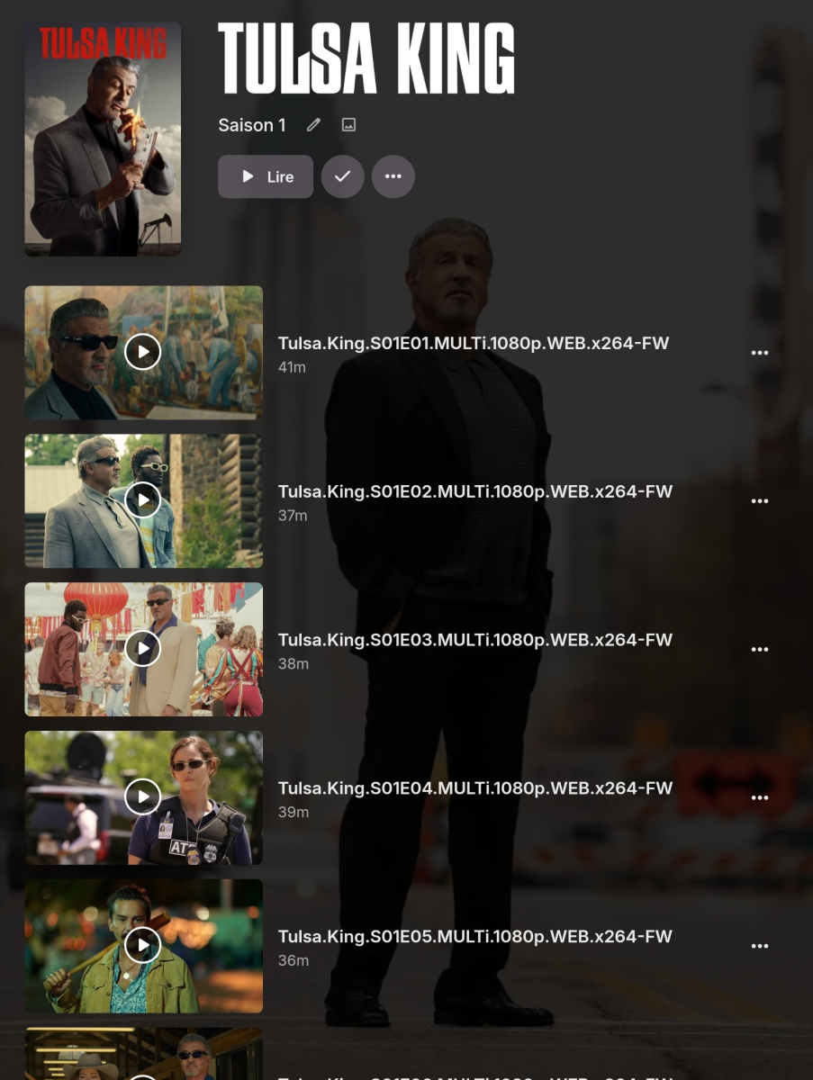Start playback with the Lire button
The image size is (813, 1080).
[x=266, y=176]
